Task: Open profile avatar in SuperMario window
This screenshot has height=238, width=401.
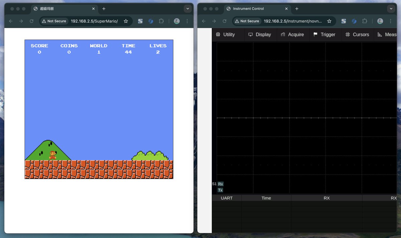Action: [177, 21]
